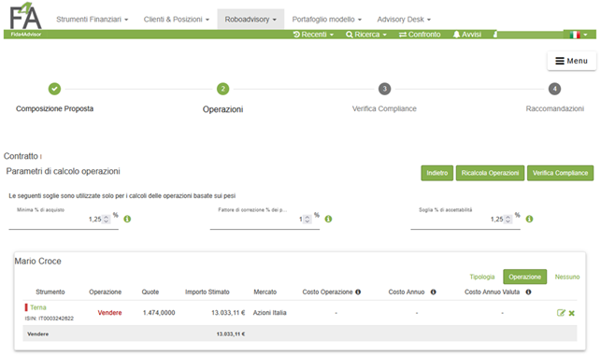Select step 4 Raccomandazioni circle
Viewport: 601px width, 356px height.
click(554, 89)
